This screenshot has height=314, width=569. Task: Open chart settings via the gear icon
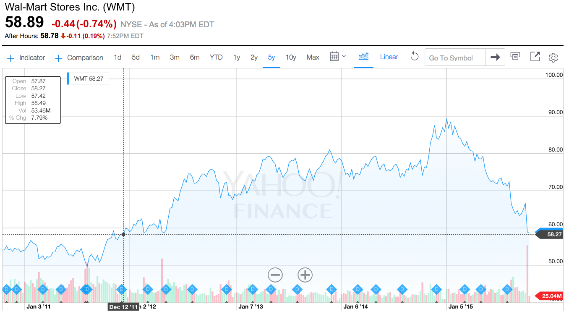point(553,58)
